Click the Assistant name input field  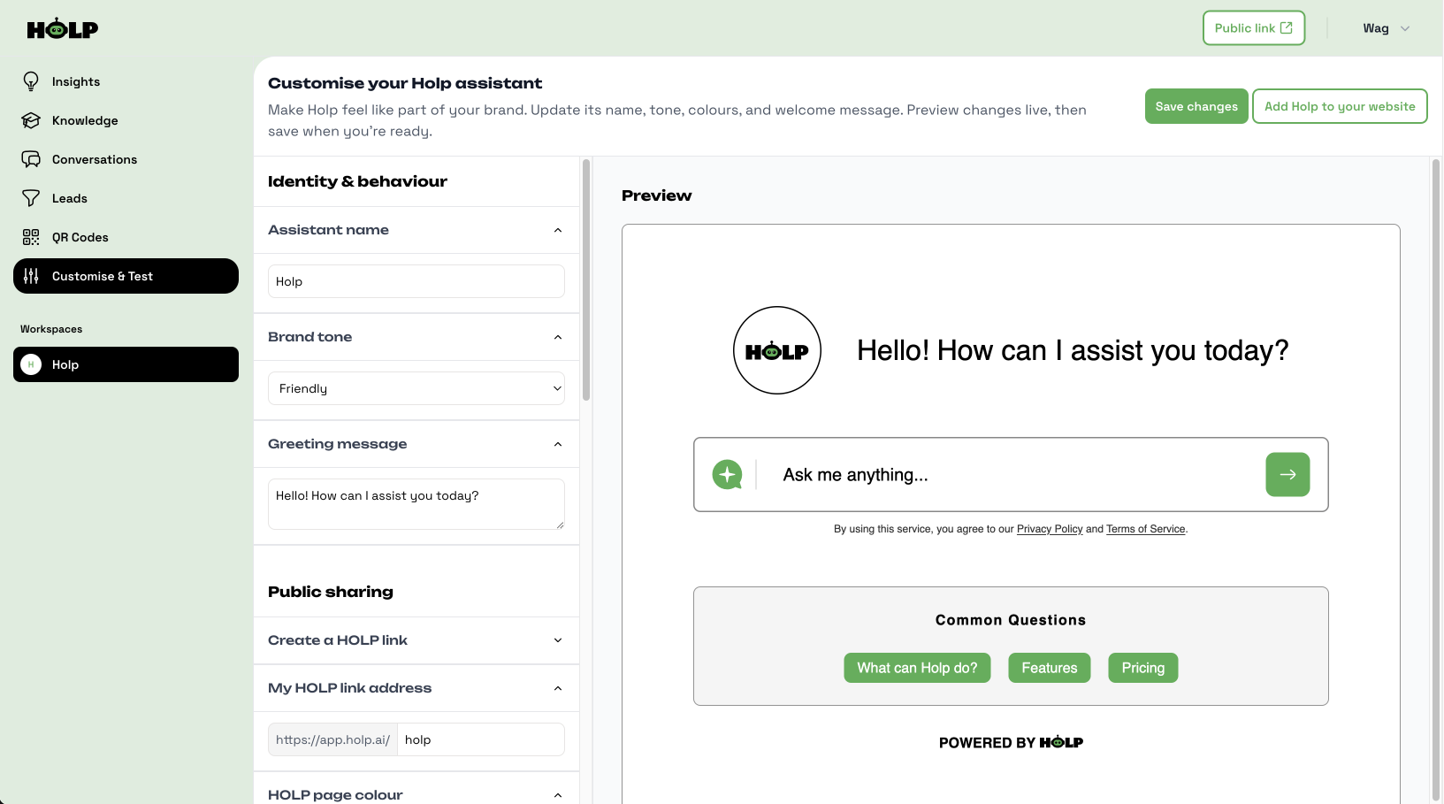[416, 281]
